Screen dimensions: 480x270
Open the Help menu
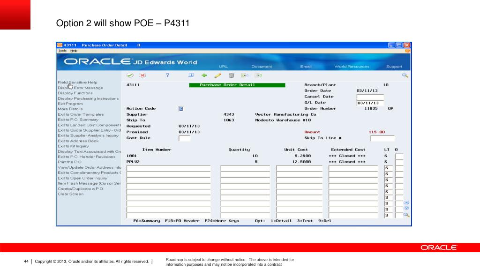pos(74,51)
